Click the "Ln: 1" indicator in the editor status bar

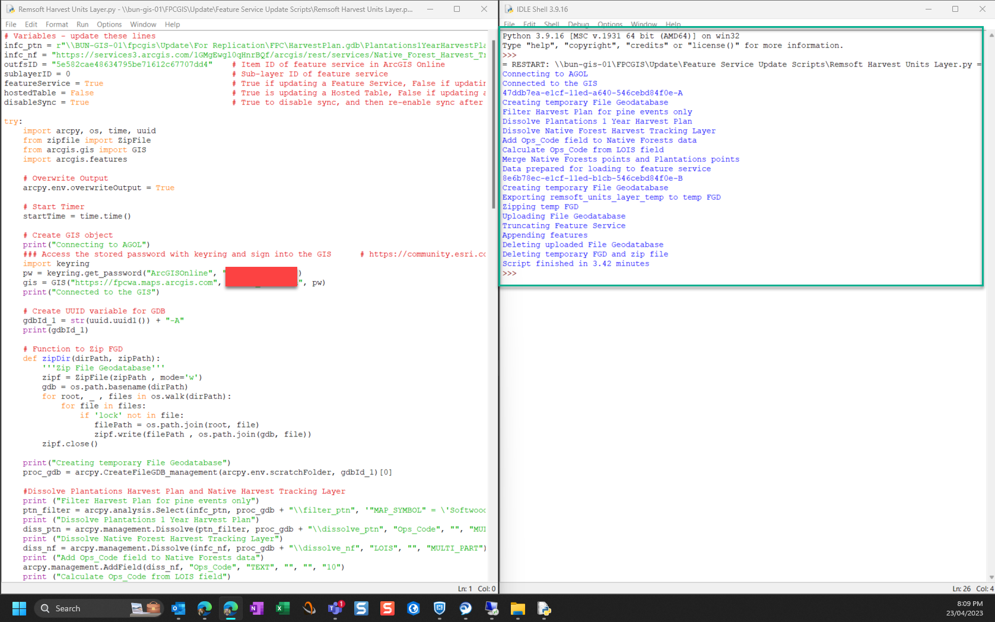pyautogui.click(x=465, y=589)
